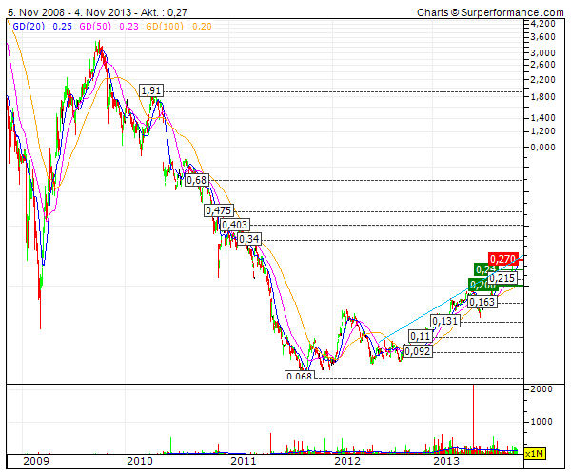This screenshot has height=476, width=571.
Task: Click the 1,800 price axis tick
Action: (542, 97)
